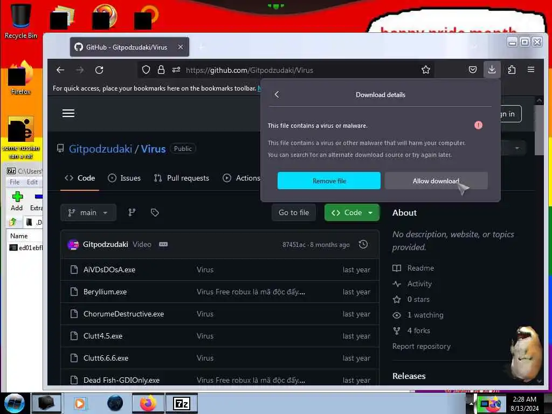Click the browser forward arrow button
Viewport: 552px width, 414px height.
80,70
